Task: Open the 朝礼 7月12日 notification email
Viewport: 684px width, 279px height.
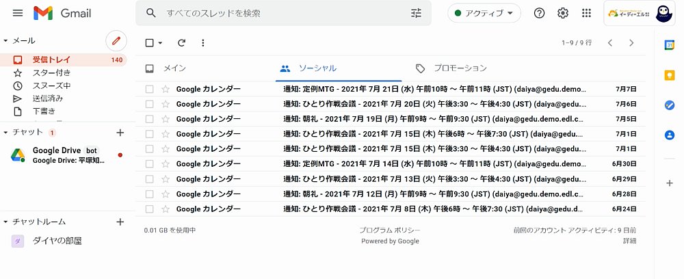Action: (391, 194)
